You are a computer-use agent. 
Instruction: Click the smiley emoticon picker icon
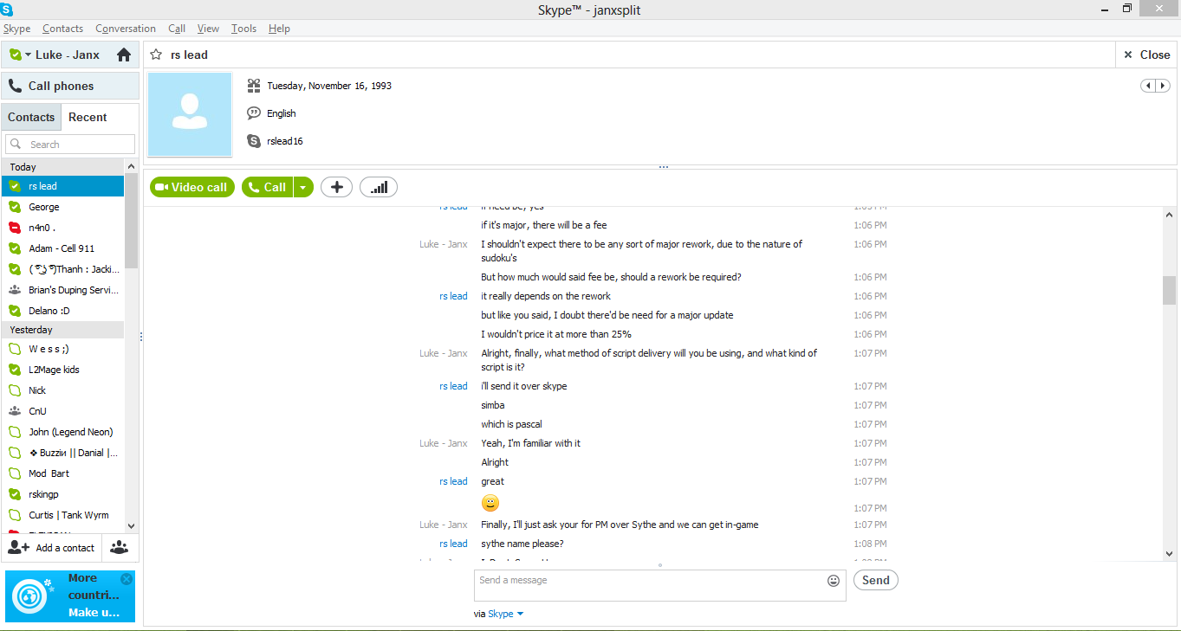[x=834, y=581]
